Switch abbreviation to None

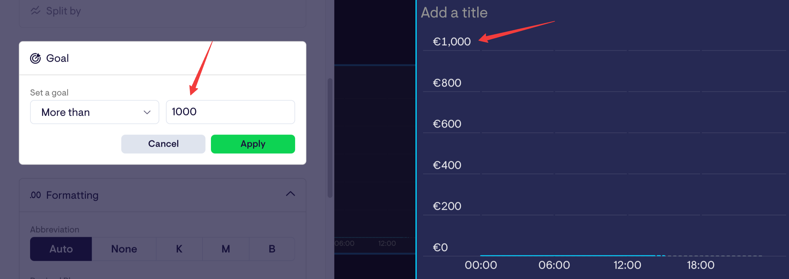(124, 249)
